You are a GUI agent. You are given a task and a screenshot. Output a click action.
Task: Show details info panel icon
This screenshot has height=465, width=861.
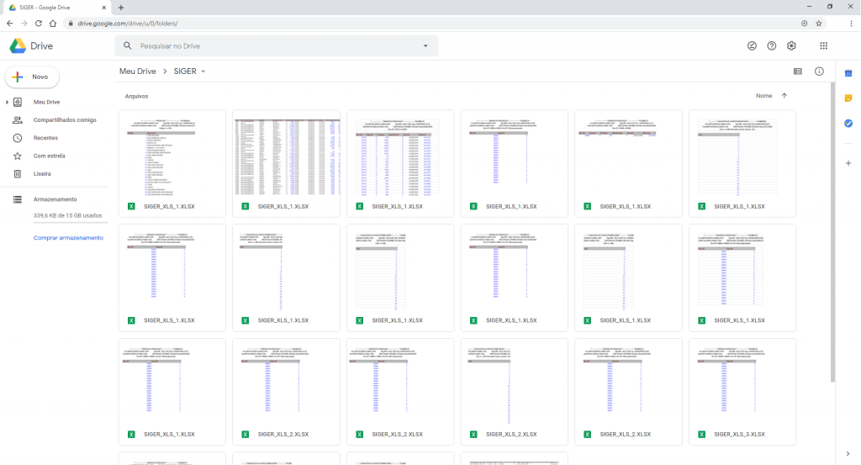click(819, 71)
